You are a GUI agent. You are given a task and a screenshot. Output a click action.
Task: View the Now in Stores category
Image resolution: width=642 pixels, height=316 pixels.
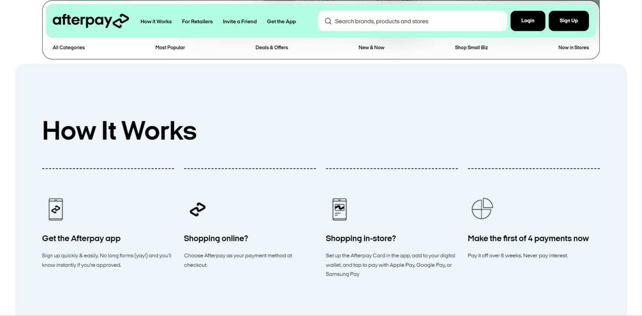click(573, 48)
